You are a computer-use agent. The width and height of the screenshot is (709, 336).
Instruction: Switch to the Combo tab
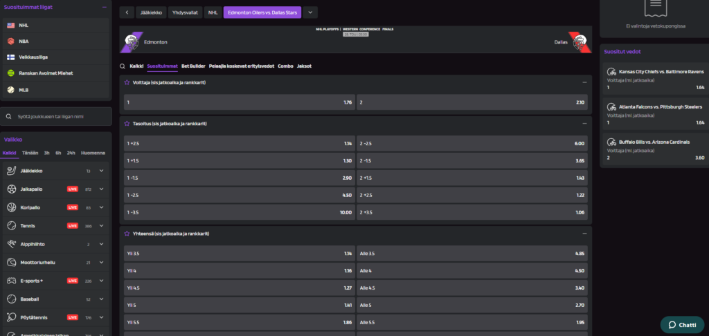pyautogui.click(x=285, y=66)
